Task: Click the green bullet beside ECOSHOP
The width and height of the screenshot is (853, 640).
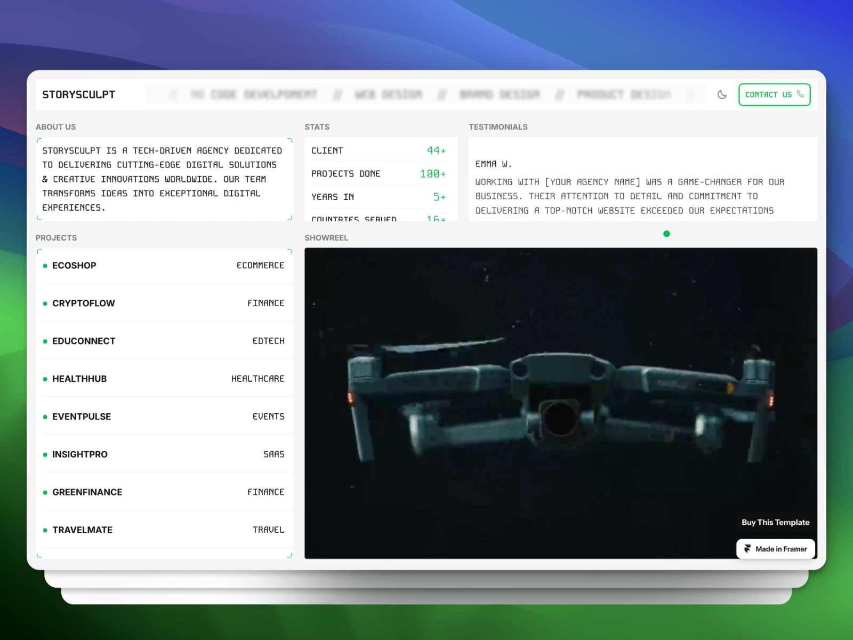Action: [45, 266]
